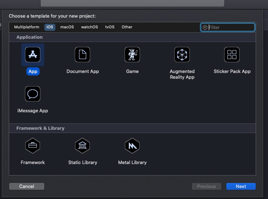
Task: Focus the Filter text field
Action: [x=227, y=27]
